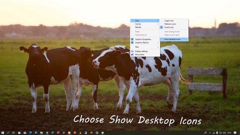Open Personalize entry
This screenshot has height=135, width=240.
pyautogui.click(x=145, y=54)
